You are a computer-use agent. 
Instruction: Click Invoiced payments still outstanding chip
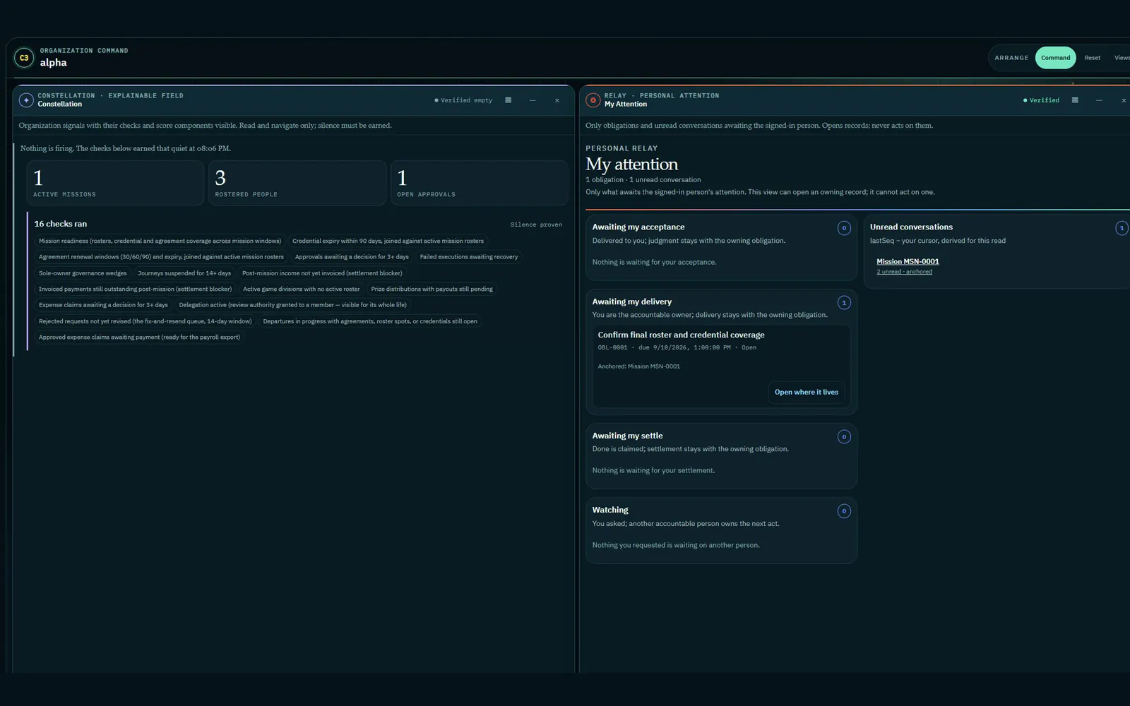click(x=135, y=289)
